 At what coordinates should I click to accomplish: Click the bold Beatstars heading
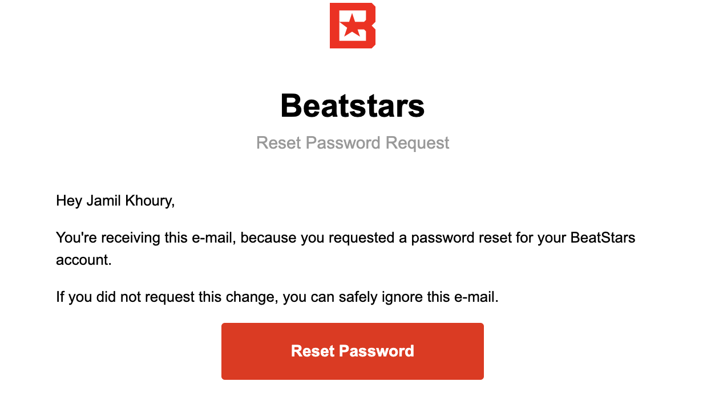(353, 106)
